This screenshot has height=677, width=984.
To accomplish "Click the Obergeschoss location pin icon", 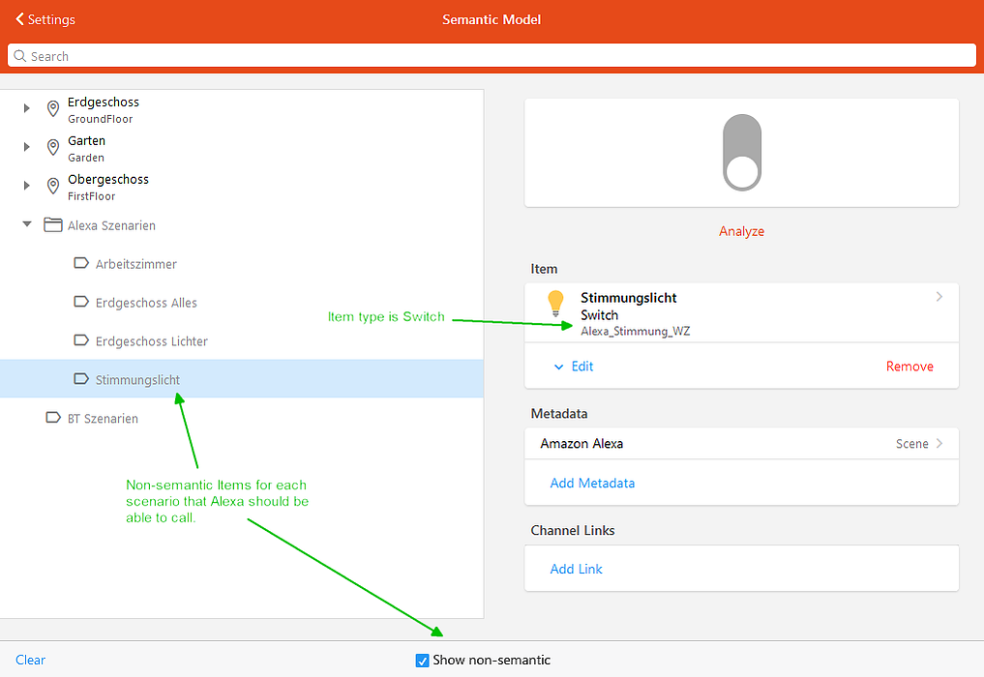I will [53, 186].
